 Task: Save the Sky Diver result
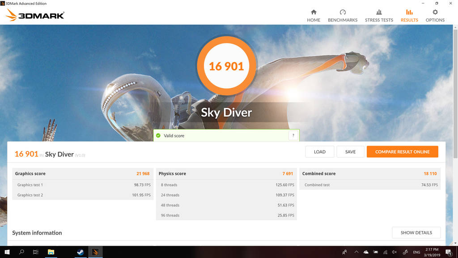(x=350, y=152)
